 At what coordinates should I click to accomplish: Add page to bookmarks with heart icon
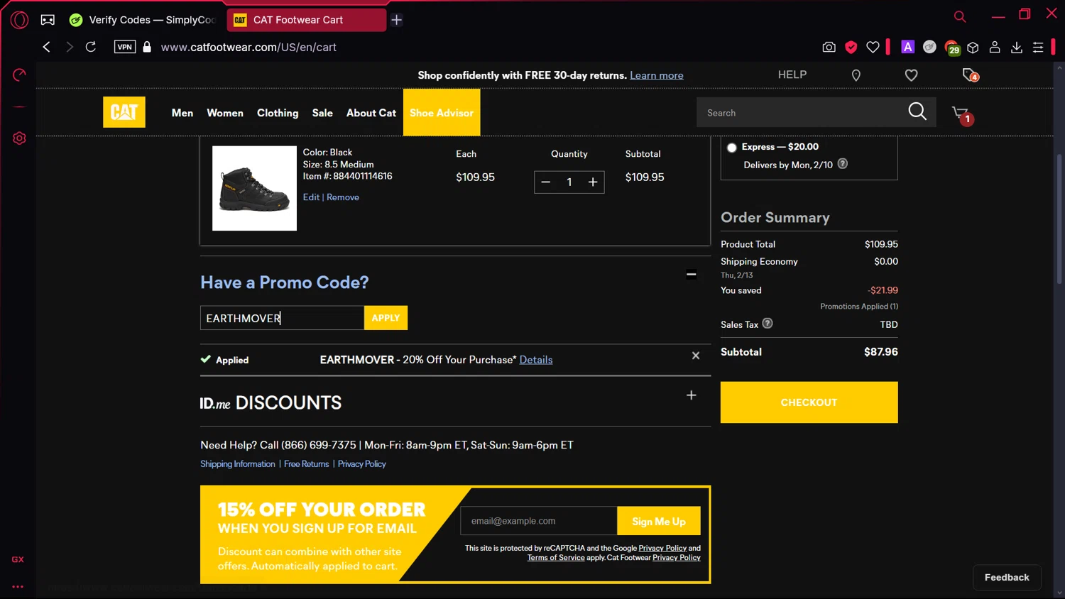tap(873, 47)
